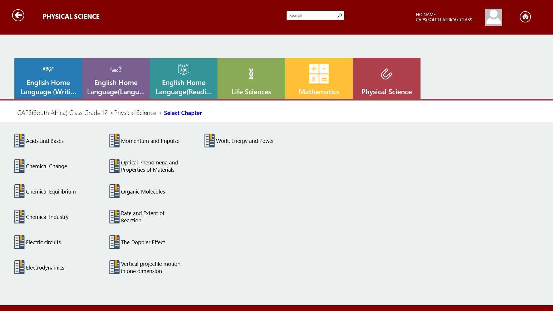Screen dimensions: 553x311
Task: Click the search magnifier icon
Action: click(340, 16)
